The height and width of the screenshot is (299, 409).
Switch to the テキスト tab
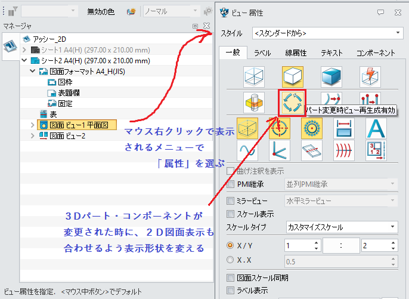tap(331, 53)
